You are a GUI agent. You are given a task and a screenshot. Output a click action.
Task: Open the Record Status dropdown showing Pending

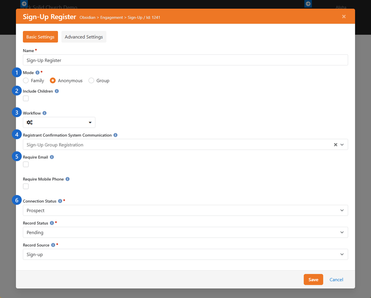[185, 232]
